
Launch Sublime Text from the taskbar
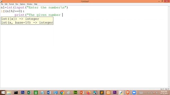[102, 93]
